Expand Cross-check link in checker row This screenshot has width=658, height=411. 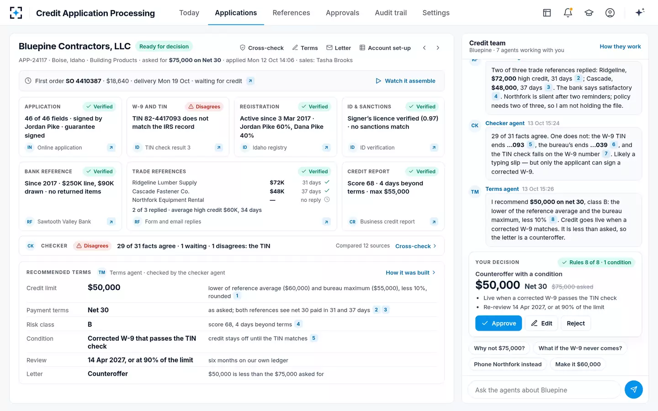[x=416, y=246]
